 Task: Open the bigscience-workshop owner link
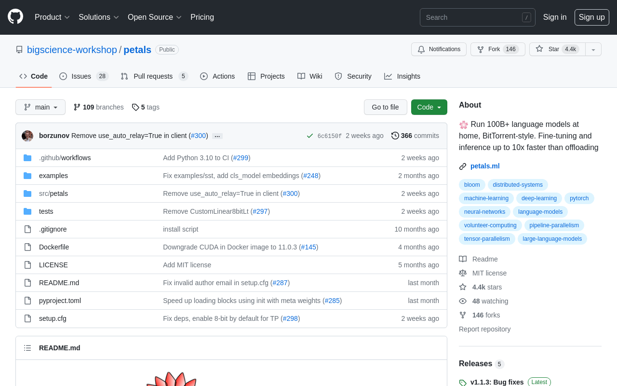72,50
